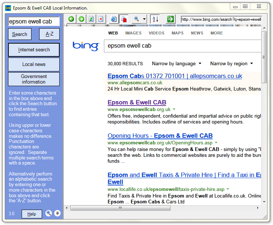
Task: Open Internet search mode
Action: [34, 50]
